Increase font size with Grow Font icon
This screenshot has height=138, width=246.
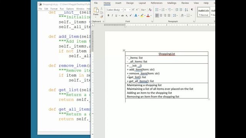[x=133, y=10]
